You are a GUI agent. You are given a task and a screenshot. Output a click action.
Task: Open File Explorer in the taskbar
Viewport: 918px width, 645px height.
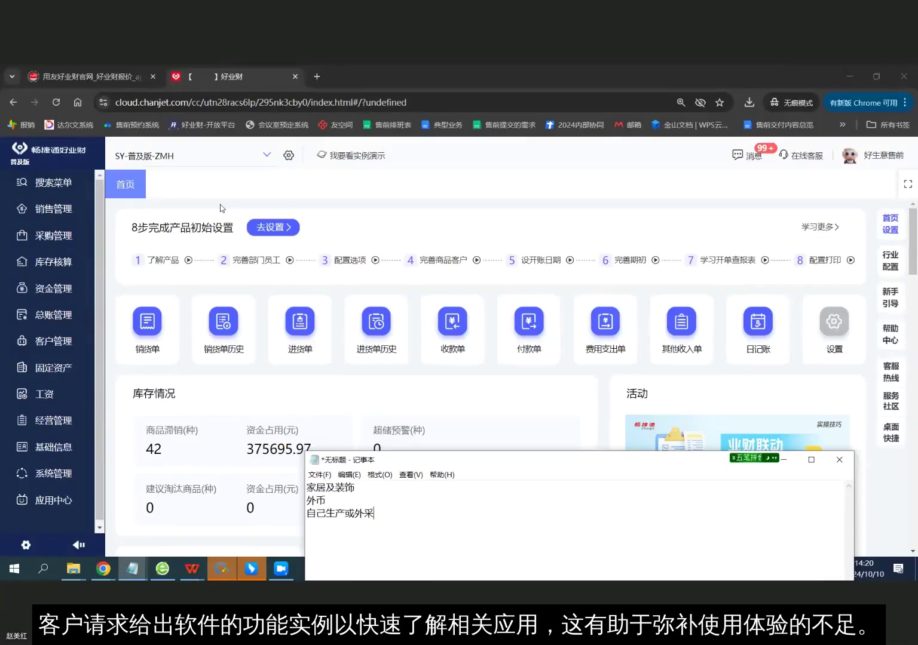click(74, 569)
